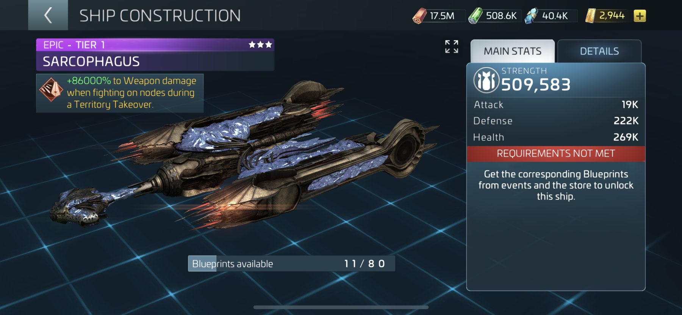This screenshot has height=315, width=682.
Task: Tap the SARCOPHAGUS ship name header
Action: 91,61
